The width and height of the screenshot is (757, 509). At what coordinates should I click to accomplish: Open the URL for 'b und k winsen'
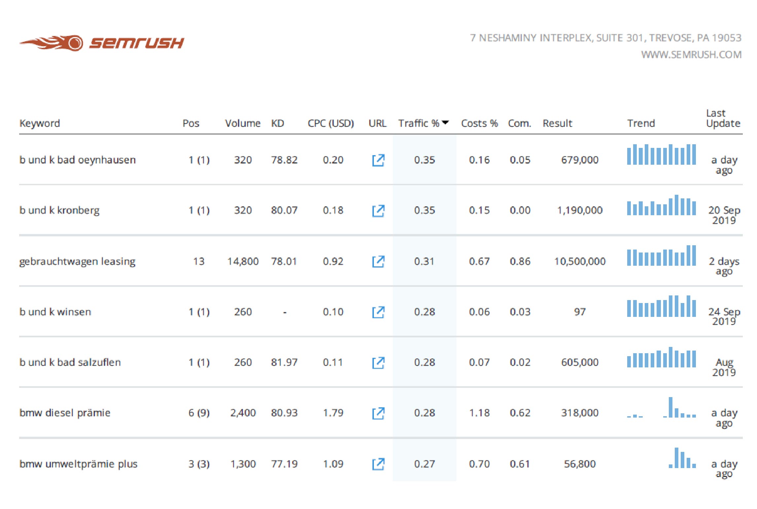click(378, 312)
